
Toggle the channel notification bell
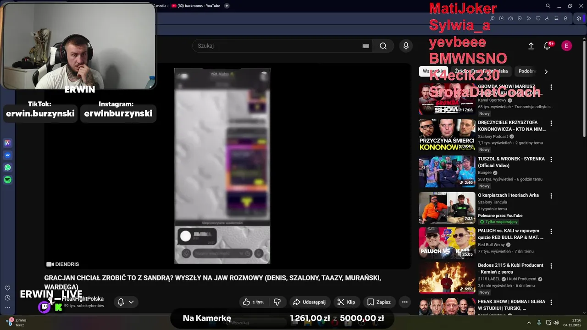[x=121, y=302]
